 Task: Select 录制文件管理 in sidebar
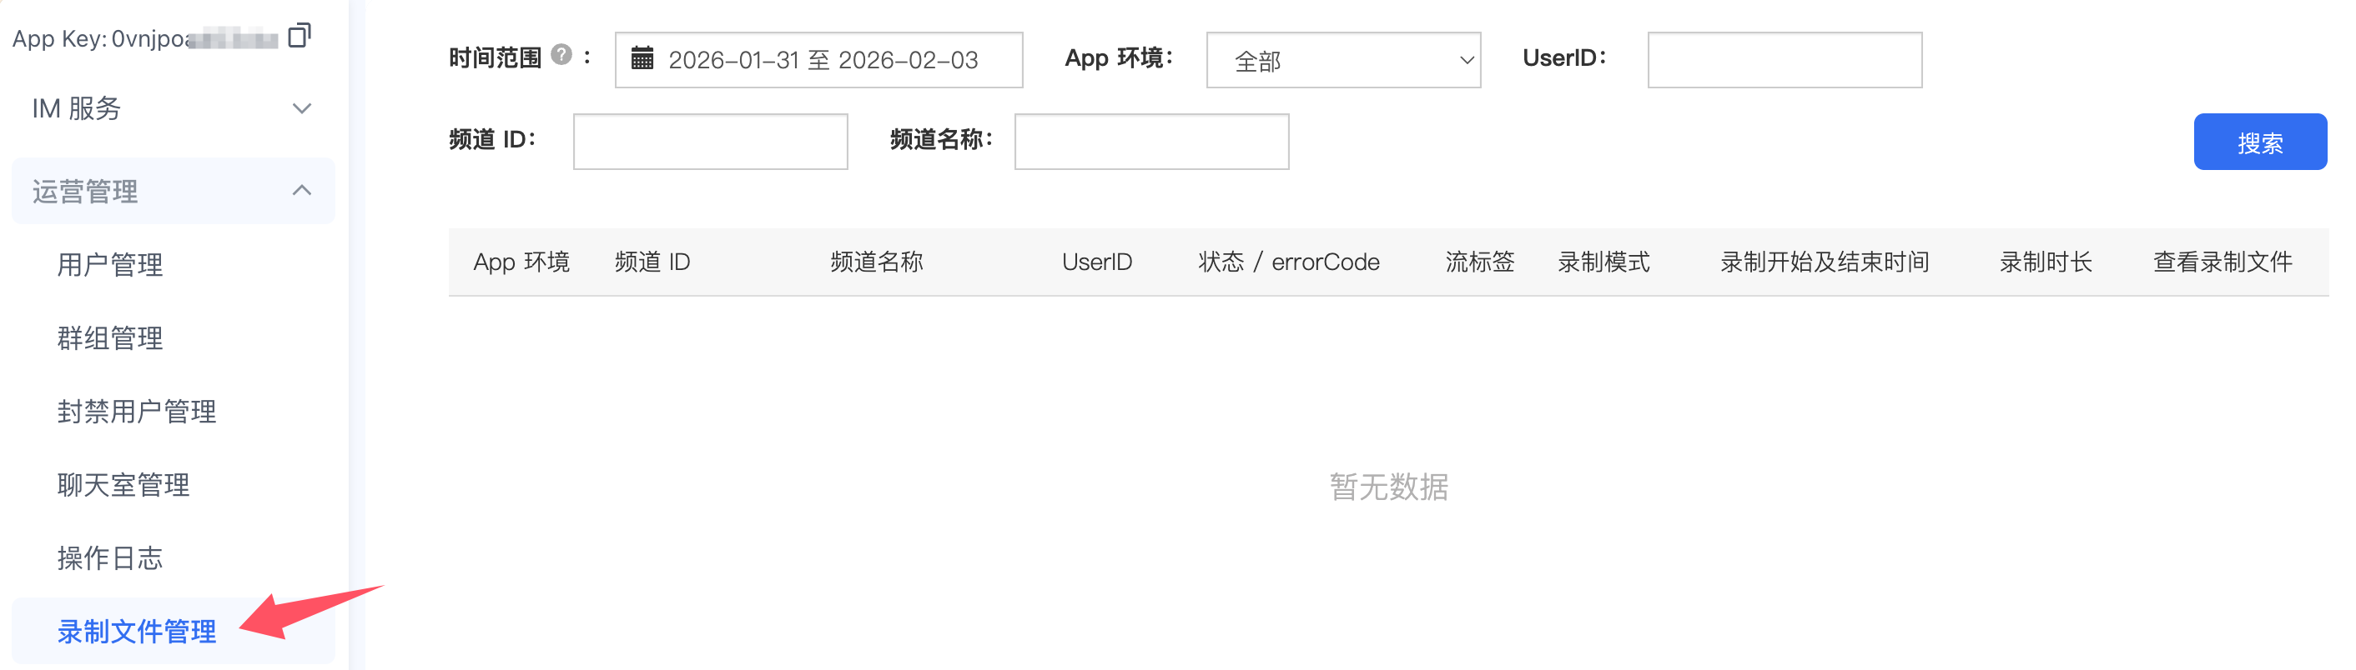click(x=136, y=631)
